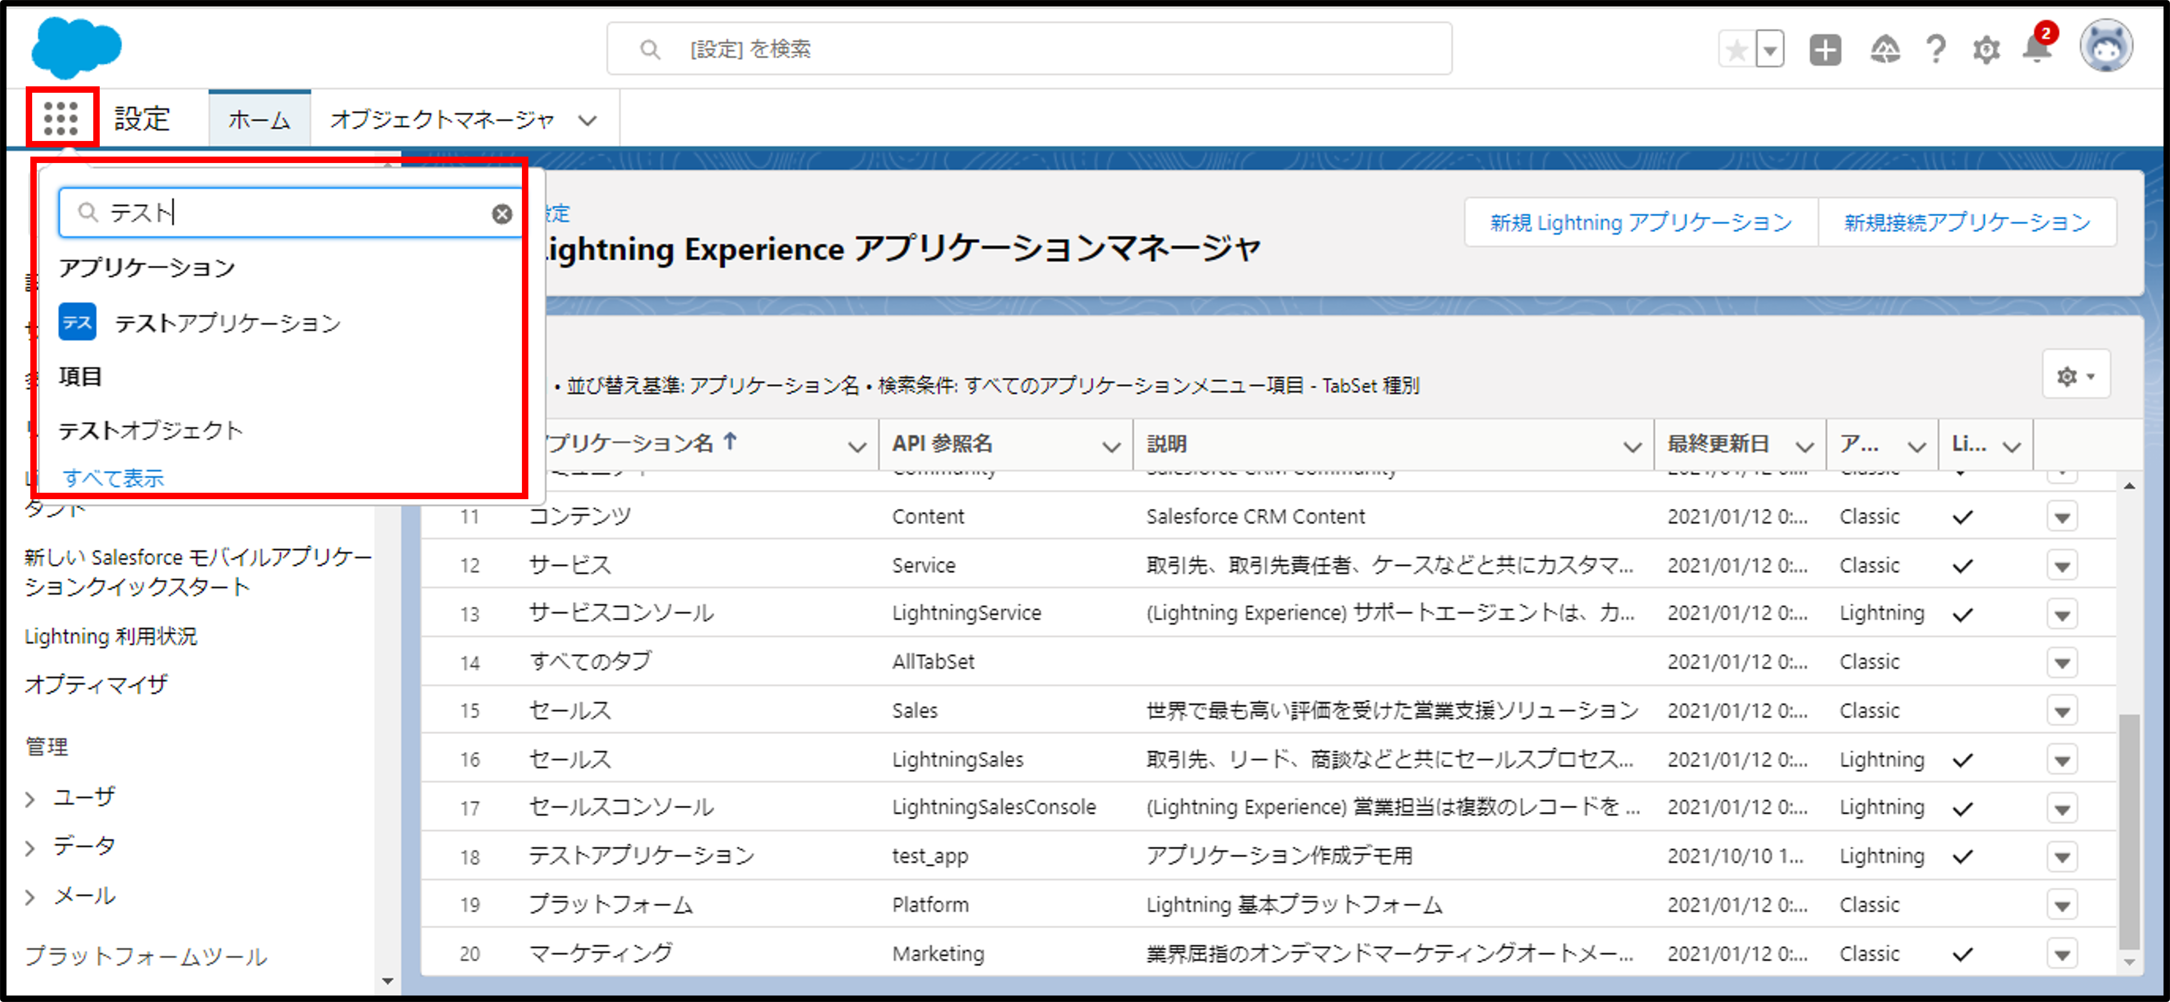2170x1002 pixels.
Task: Open the user avatar profile menu
Action: coord(2106,47)
